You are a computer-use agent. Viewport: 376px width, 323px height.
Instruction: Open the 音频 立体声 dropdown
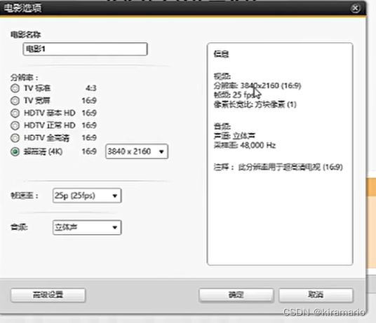(x=87, y=228)
